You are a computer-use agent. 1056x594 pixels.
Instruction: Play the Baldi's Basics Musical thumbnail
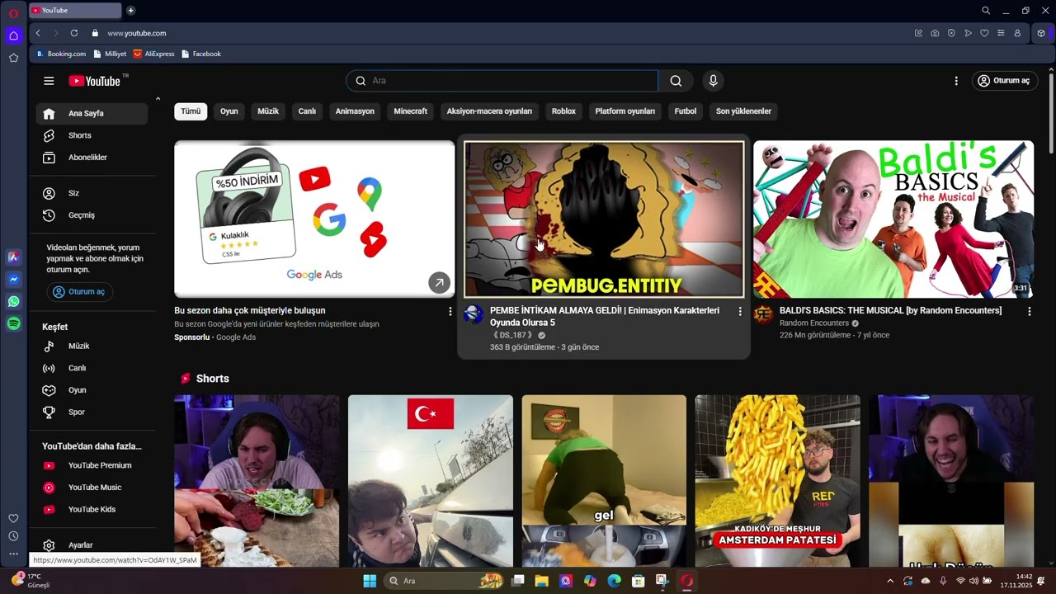(x=893, y=219)
